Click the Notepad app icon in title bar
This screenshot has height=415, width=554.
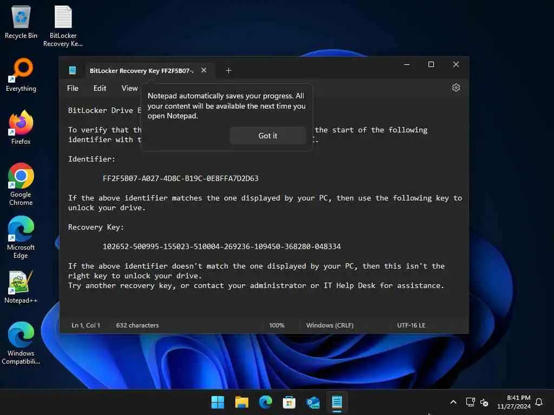tap(72, 70)
